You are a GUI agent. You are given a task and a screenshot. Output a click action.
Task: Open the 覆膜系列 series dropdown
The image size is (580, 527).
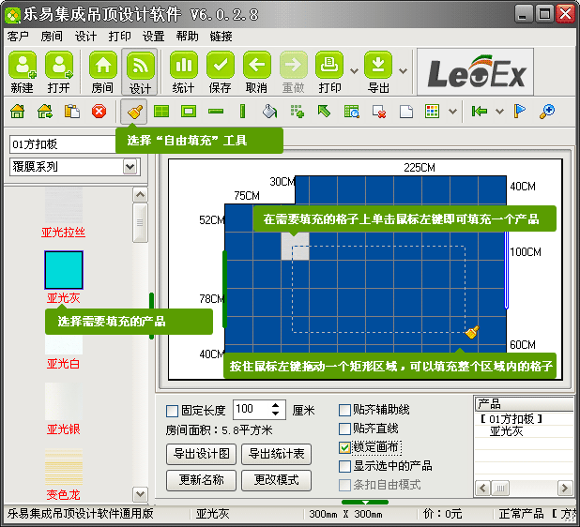(130, 167)
